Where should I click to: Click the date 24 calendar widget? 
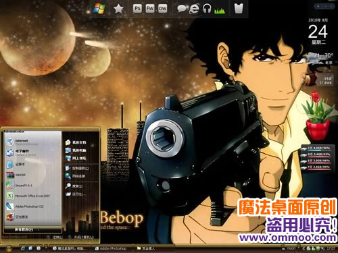point(318,32)
